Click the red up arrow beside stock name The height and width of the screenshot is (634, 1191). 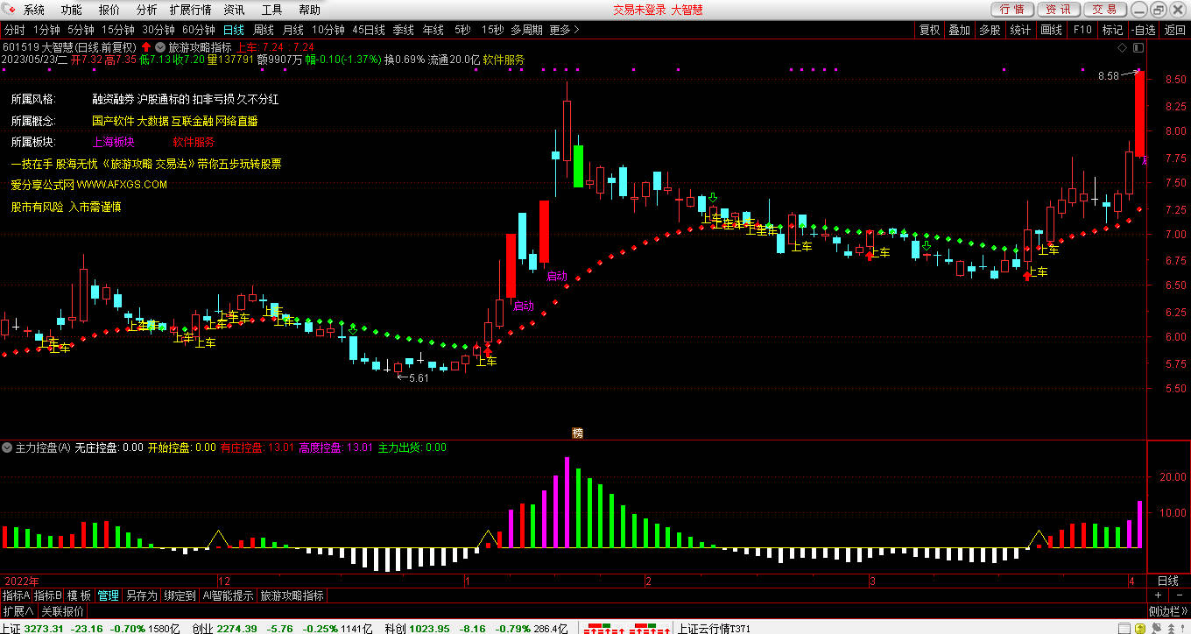[146, 47]
